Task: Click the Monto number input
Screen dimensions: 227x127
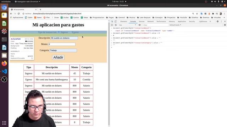Action: pos(62,44)
